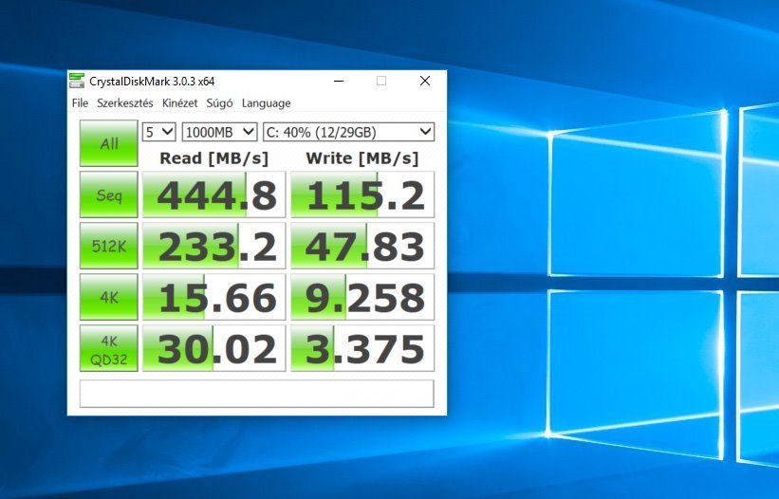
Task: Select the Seq read value 444.8
Action: tap(214, 194)
